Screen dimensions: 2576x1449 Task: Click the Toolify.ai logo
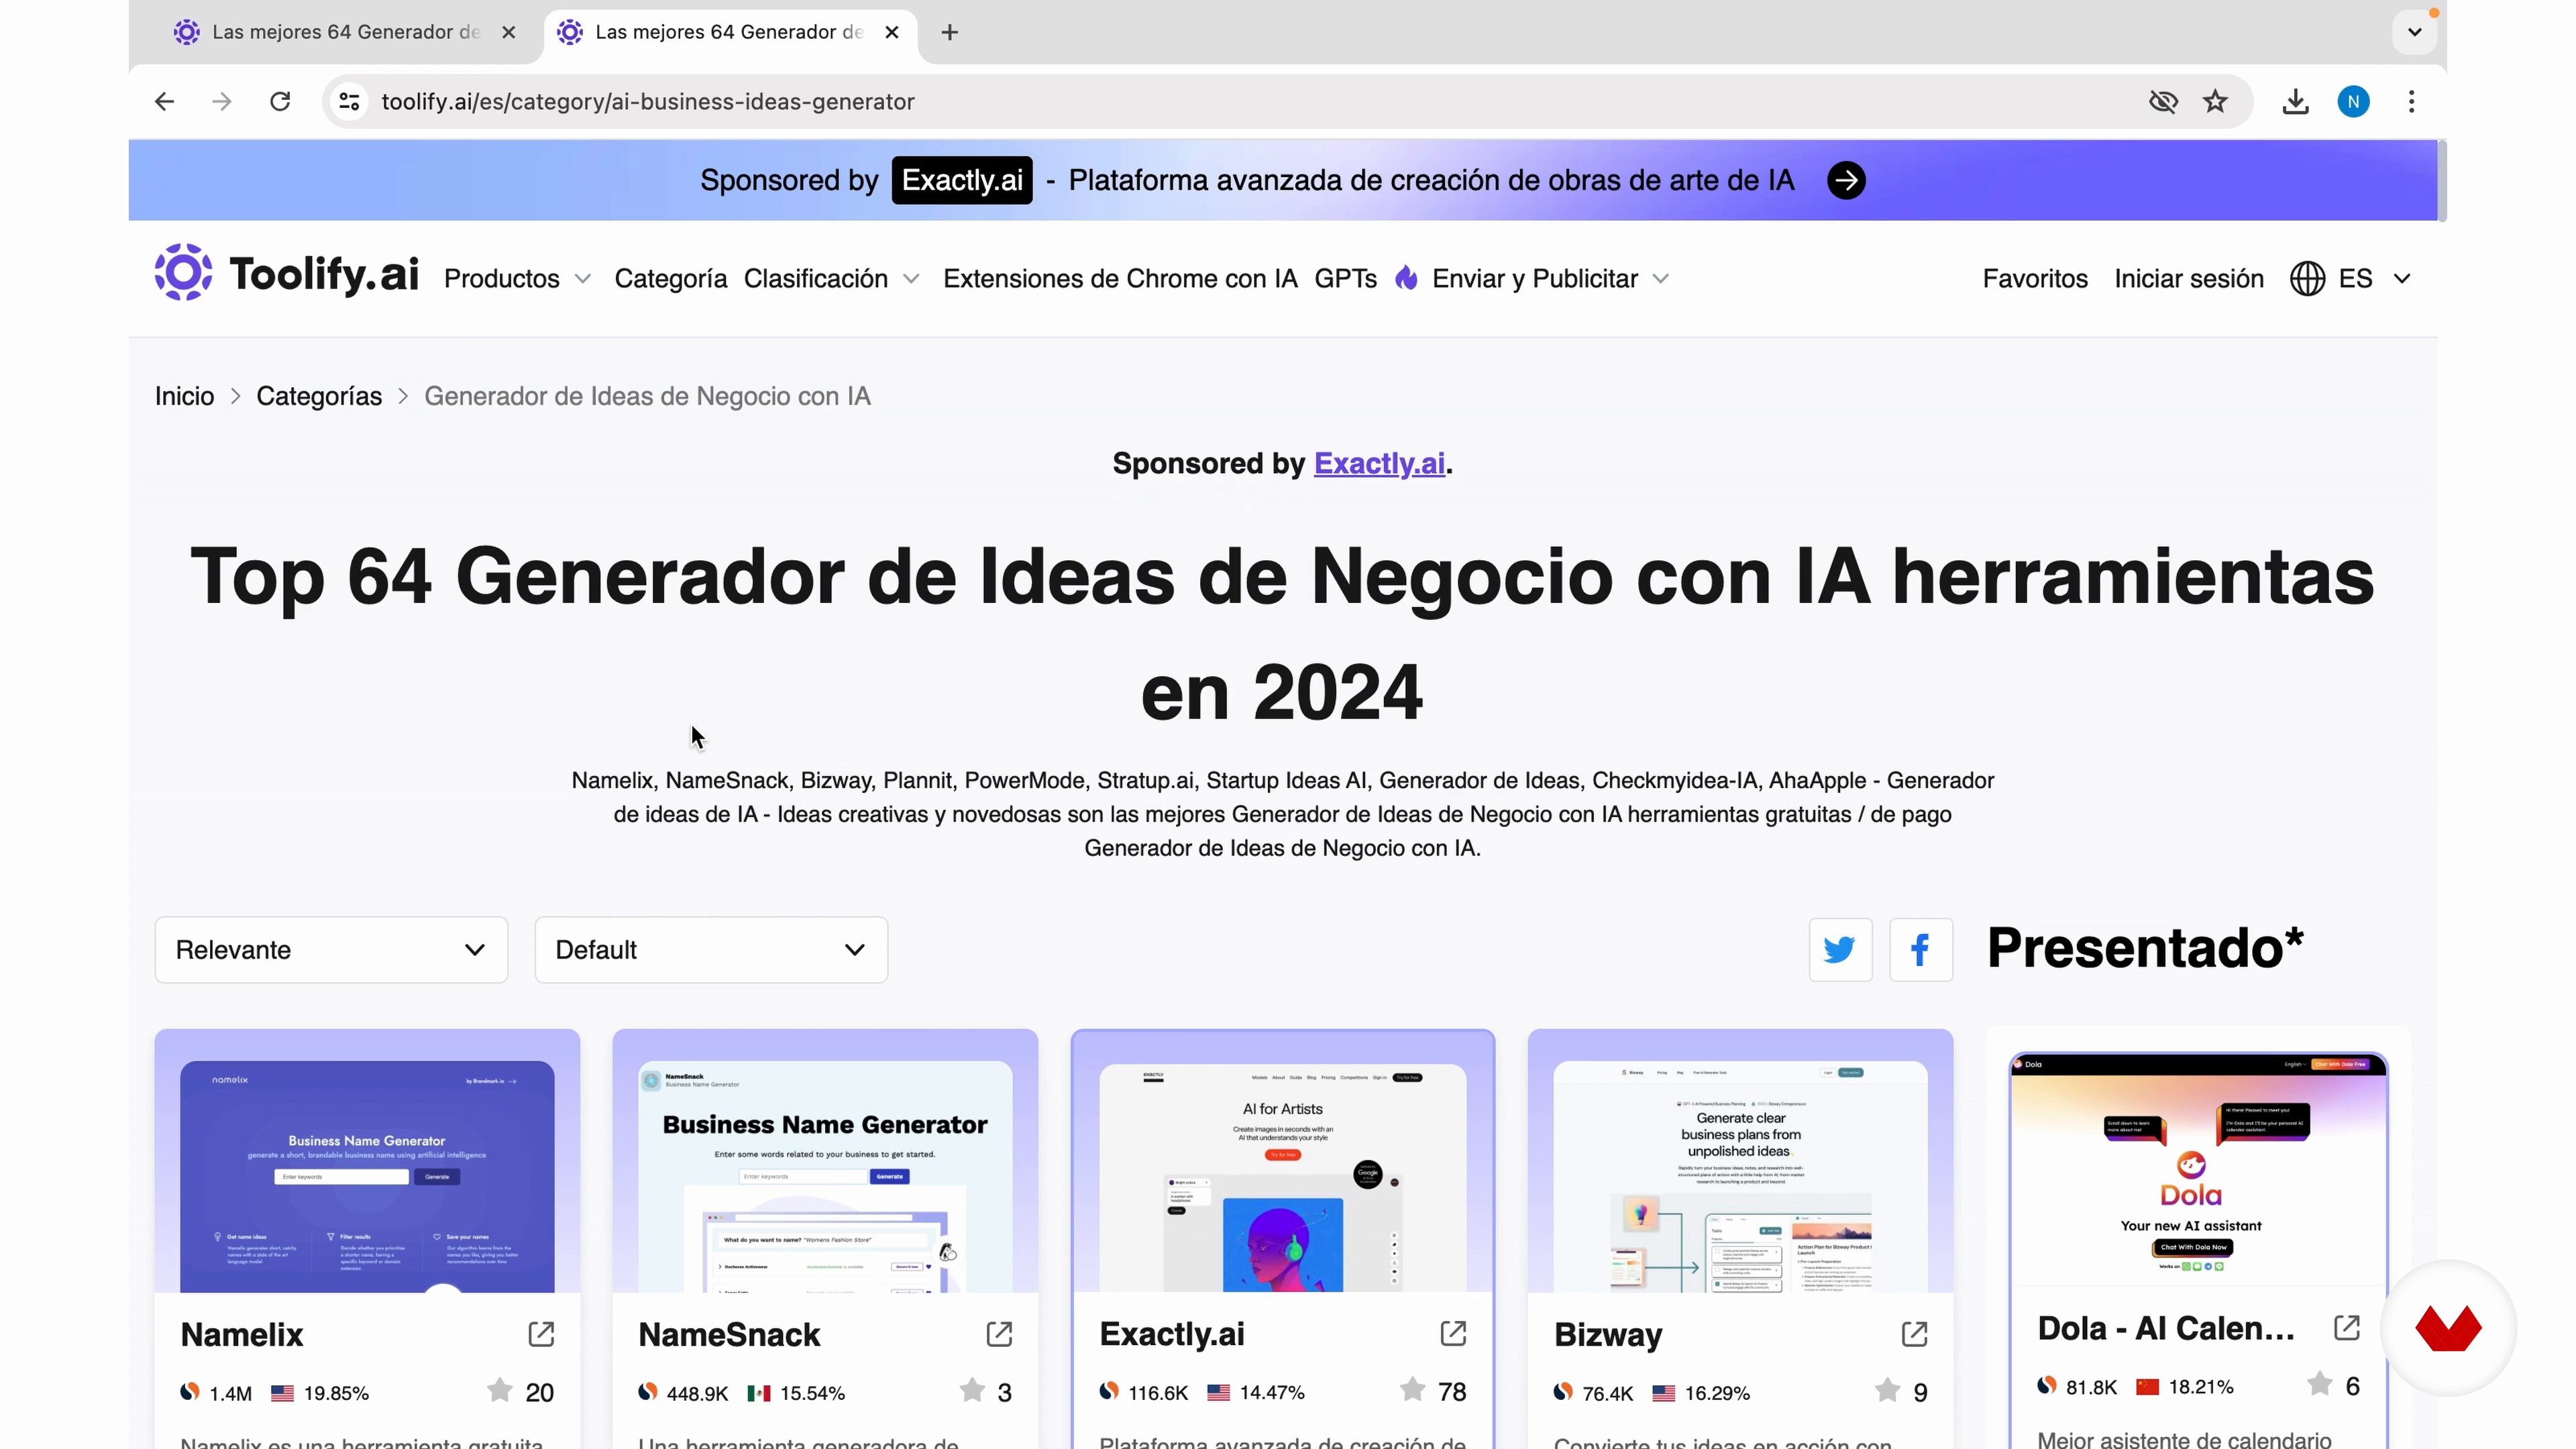[286, 272]
